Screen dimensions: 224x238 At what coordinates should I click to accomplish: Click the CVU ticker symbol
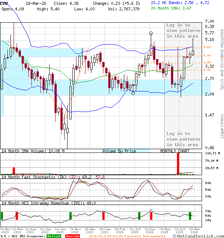pos(4,3)
